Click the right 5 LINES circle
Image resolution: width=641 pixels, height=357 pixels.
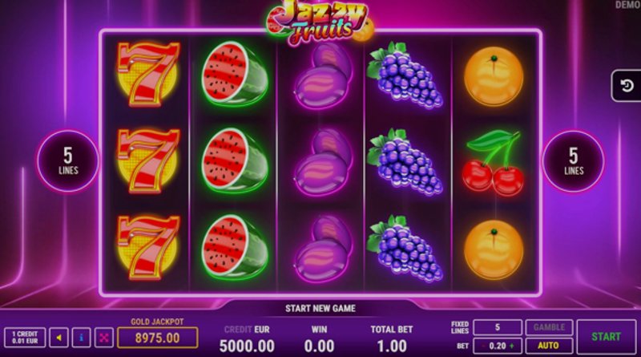pos(573,161)
